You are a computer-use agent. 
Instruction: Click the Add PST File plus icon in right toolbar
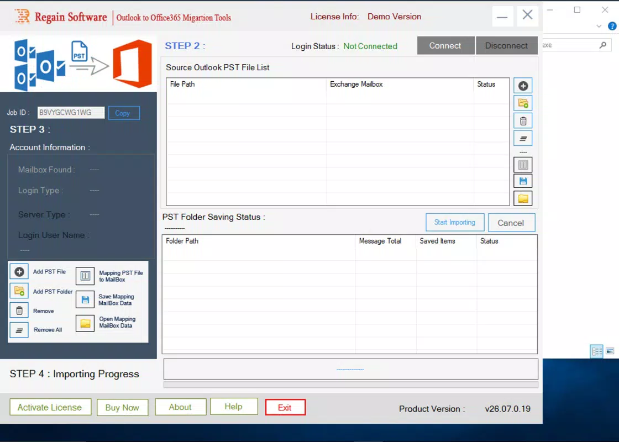click(x=523, y=86)
